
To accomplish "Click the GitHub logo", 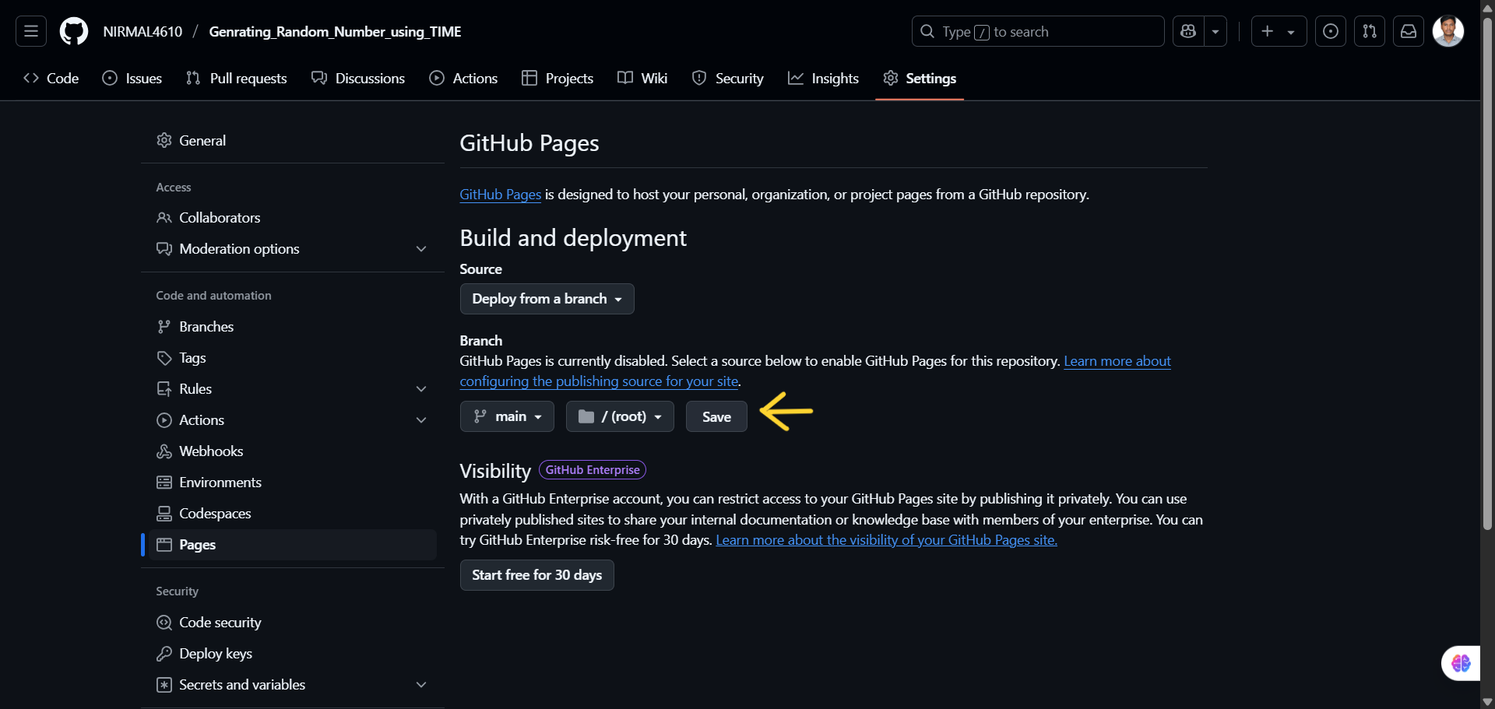I will coord(73,31).
